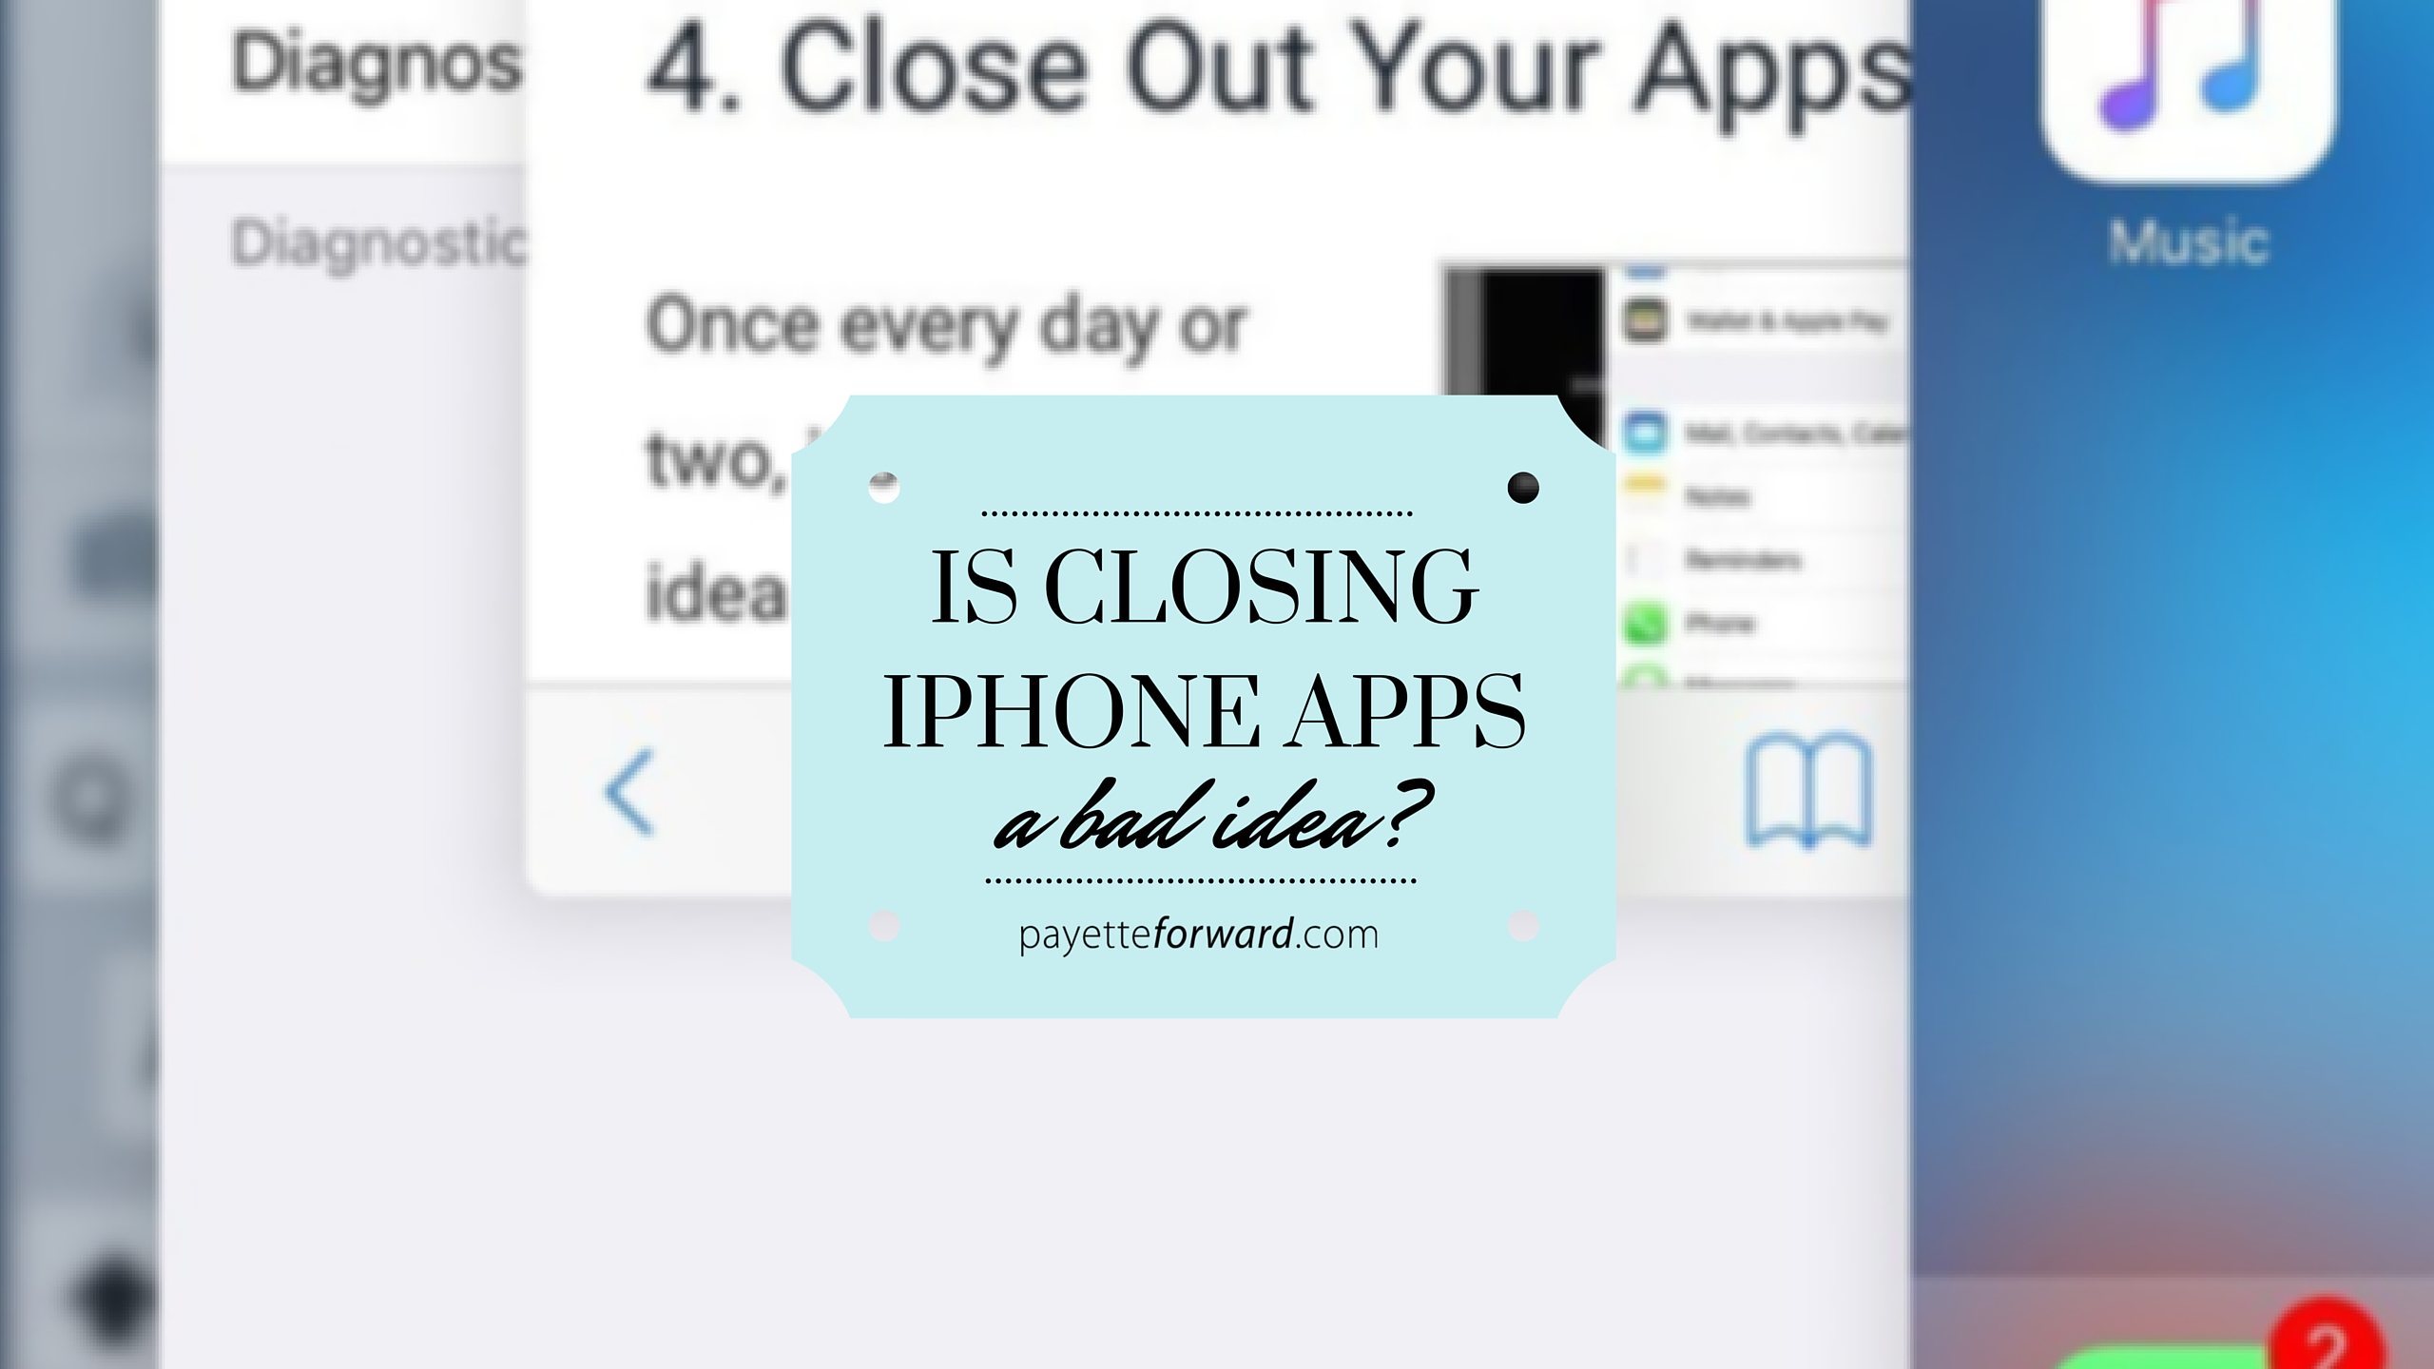2434x1369 pixels.
Task: Open Mail Contacts Calendar setting
Action: click(x=1755, y=432)
